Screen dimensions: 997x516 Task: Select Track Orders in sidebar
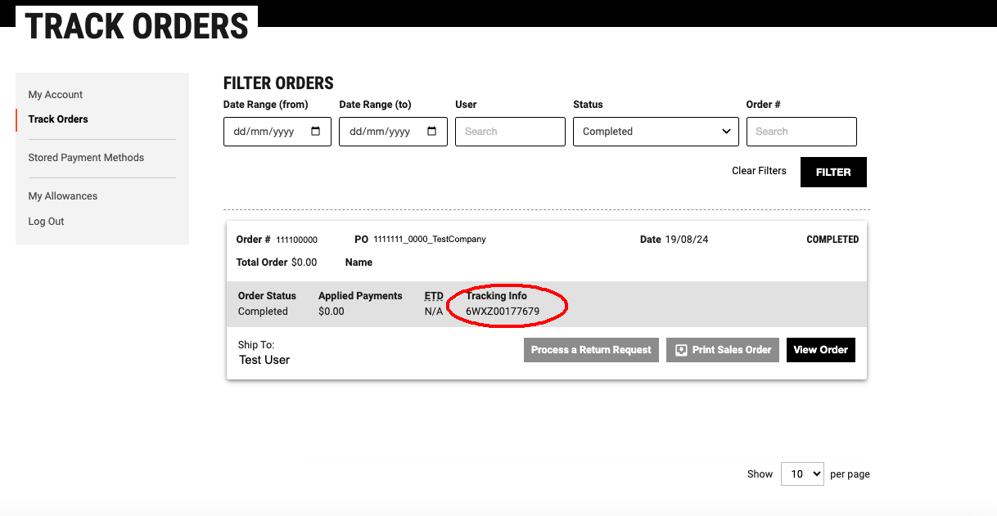tap(58, 119)
